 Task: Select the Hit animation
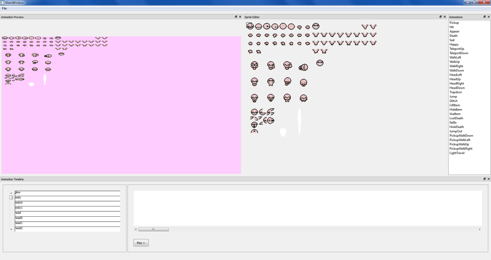coord(469,27)
